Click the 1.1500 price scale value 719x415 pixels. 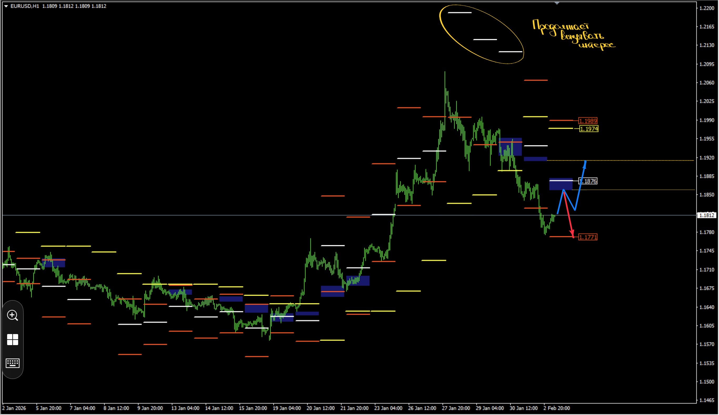click(707, 382)
